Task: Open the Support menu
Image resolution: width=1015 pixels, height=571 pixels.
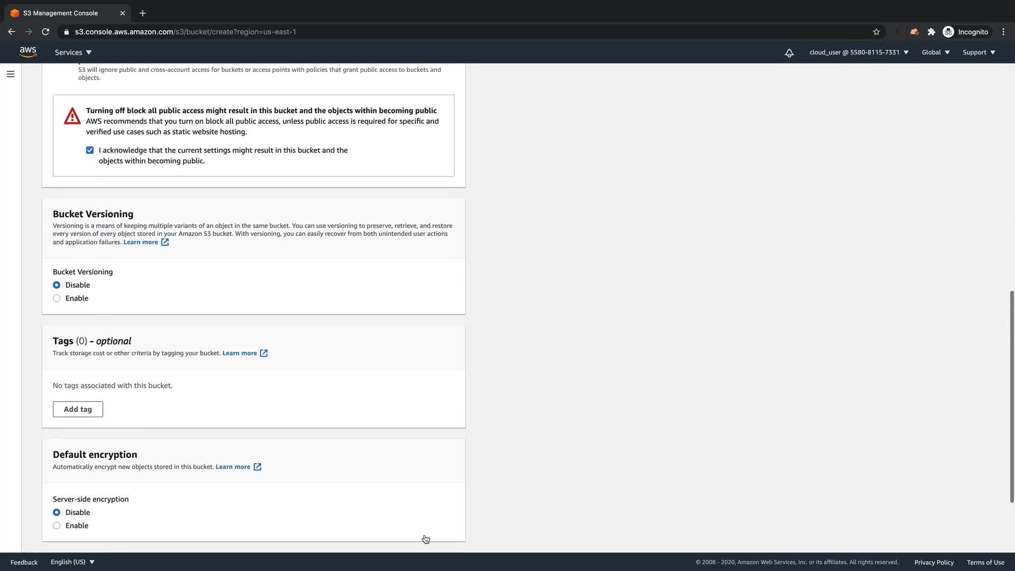Action: pyautogui.click(x=979, y=52)
